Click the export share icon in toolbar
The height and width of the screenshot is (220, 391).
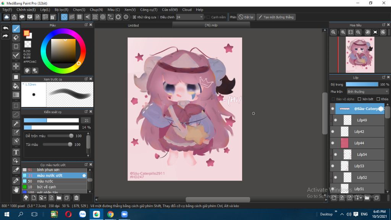14,17
